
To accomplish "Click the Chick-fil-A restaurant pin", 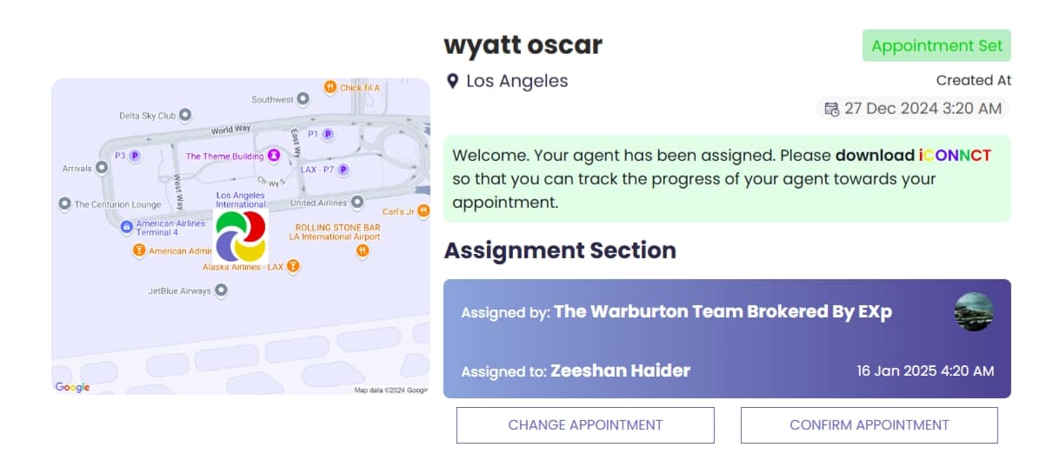I will tap(330, 87).
